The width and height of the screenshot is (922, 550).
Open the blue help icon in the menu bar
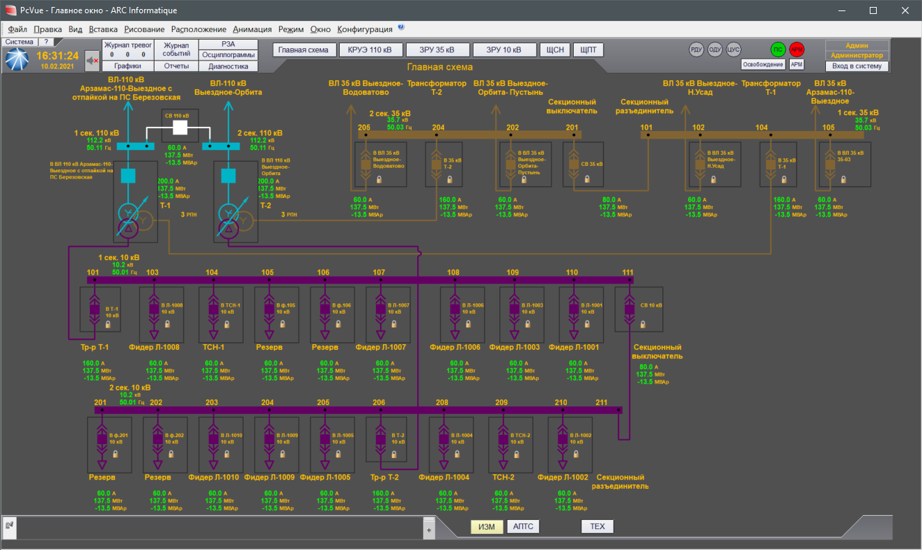coord(400,28)
